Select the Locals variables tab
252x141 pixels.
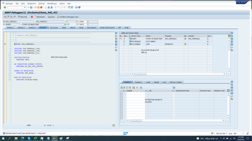[148, 82]
